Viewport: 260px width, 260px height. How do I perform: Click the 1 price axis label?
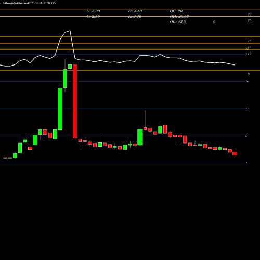(246, 163)
